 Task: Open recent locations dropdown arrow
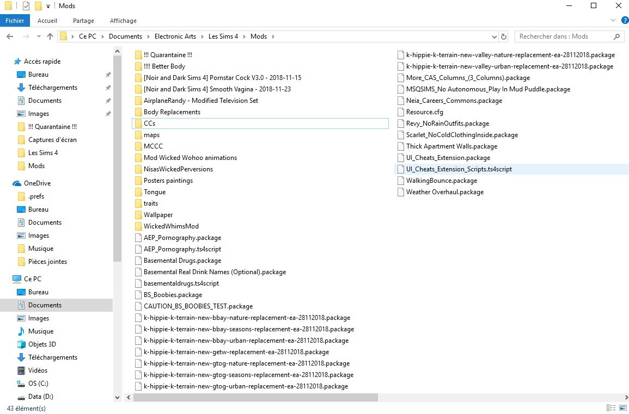39,36
